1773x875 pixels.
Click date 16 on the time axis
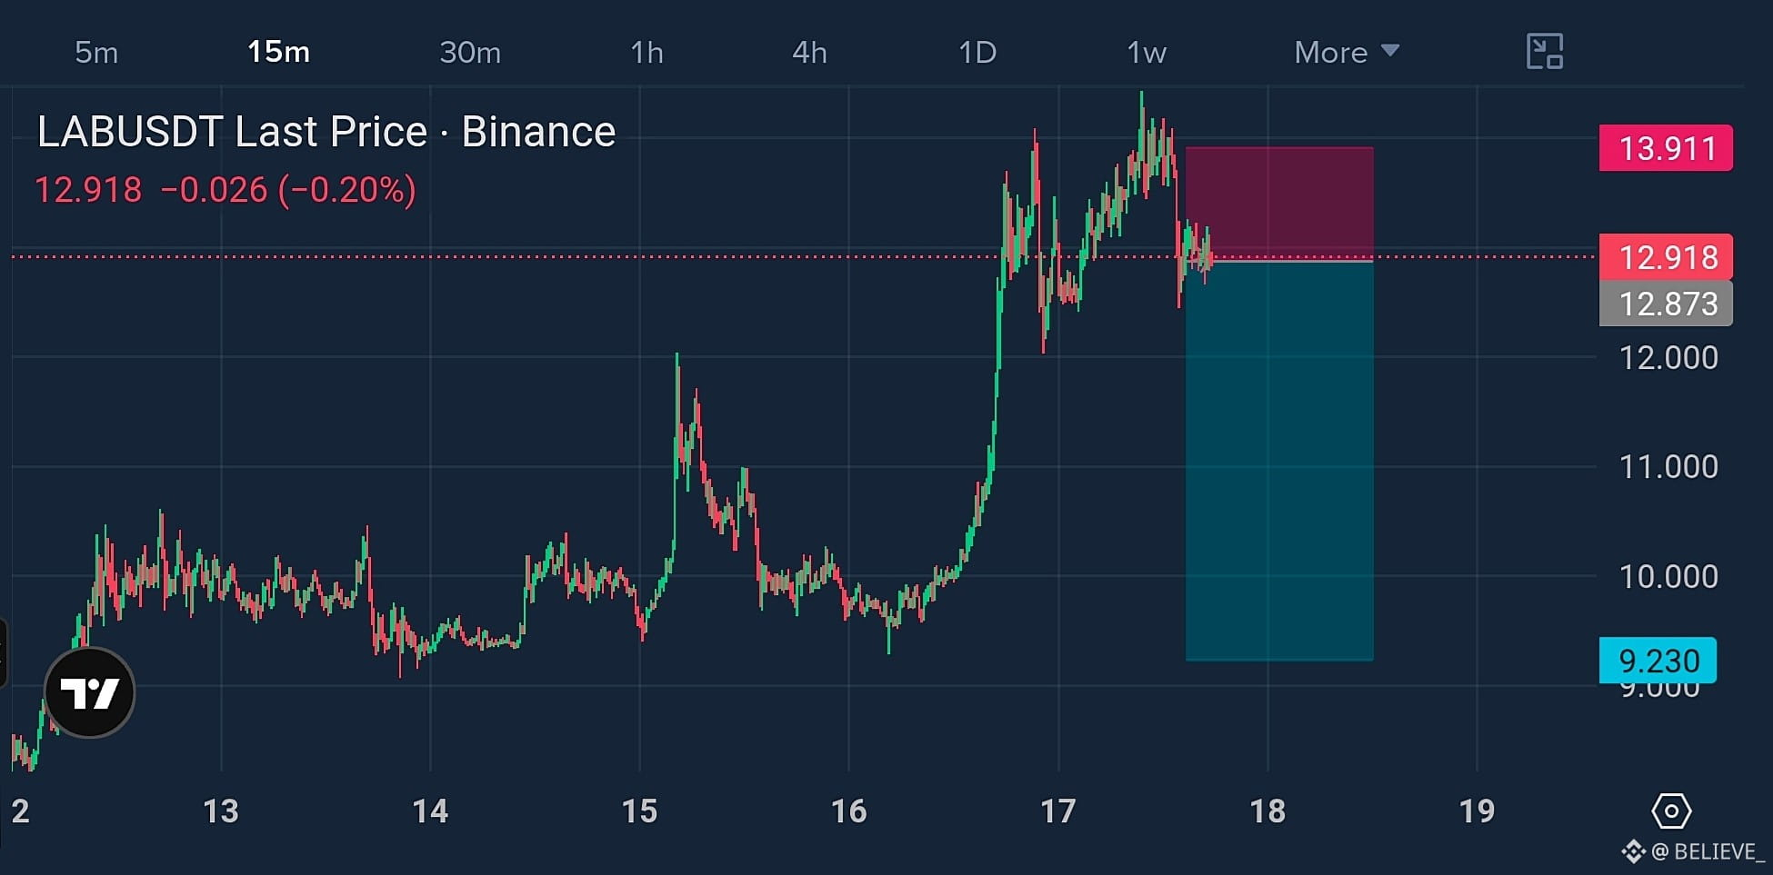(849, 811)
